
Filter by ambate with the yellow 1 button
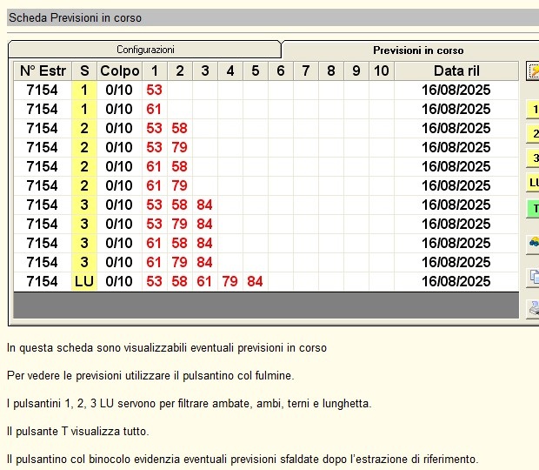click(x=532, y=110)
